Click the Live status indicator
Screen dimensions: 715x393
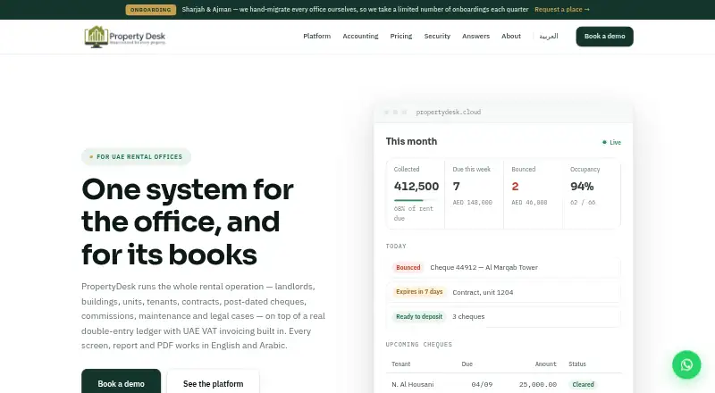coord(611,142)
